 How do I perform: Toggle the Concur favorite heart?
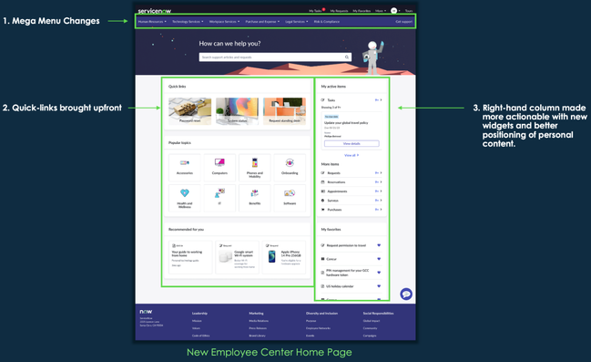(379, 259)
